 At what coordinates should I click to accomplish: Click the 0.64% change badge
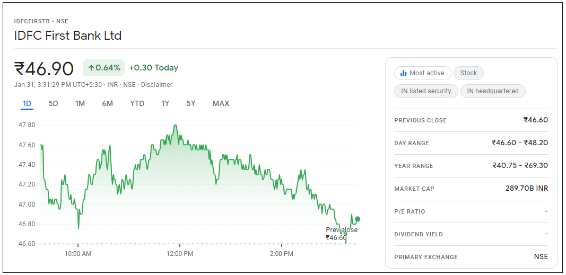point(103,68)
